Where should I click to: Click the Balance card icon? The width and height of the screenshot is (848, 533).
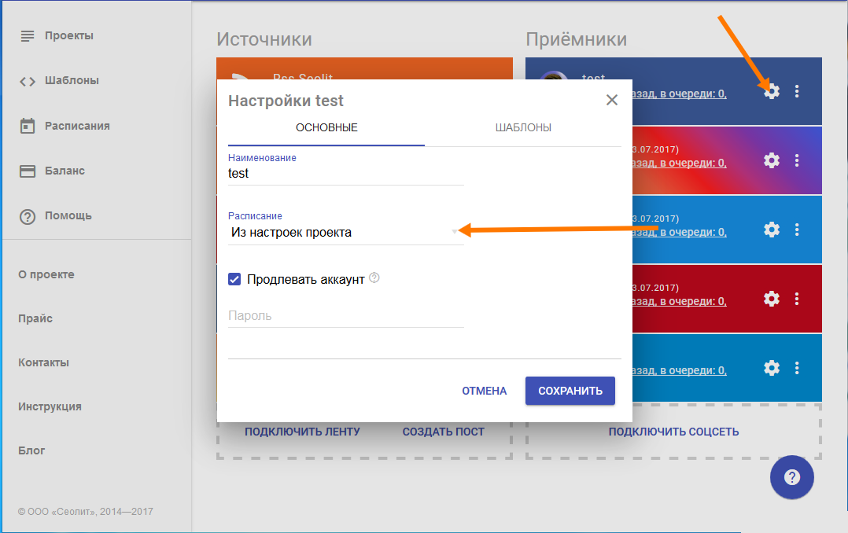pyautogui.click(x=28, y=171)
